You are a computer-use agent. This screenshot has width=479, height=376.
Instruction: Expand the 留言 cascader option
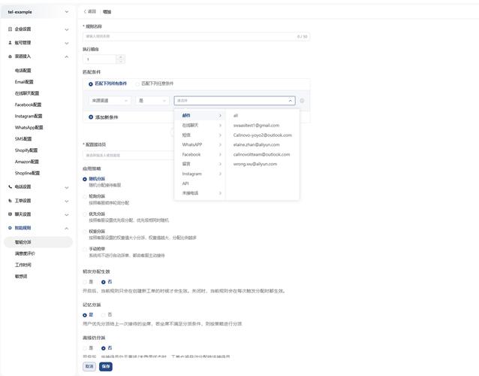click(200, 164)
